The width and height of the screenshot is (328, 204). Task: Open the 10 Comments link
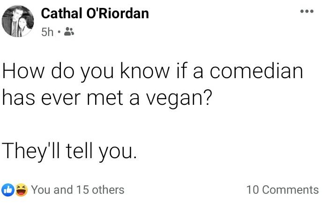click(x=282, y=189)
